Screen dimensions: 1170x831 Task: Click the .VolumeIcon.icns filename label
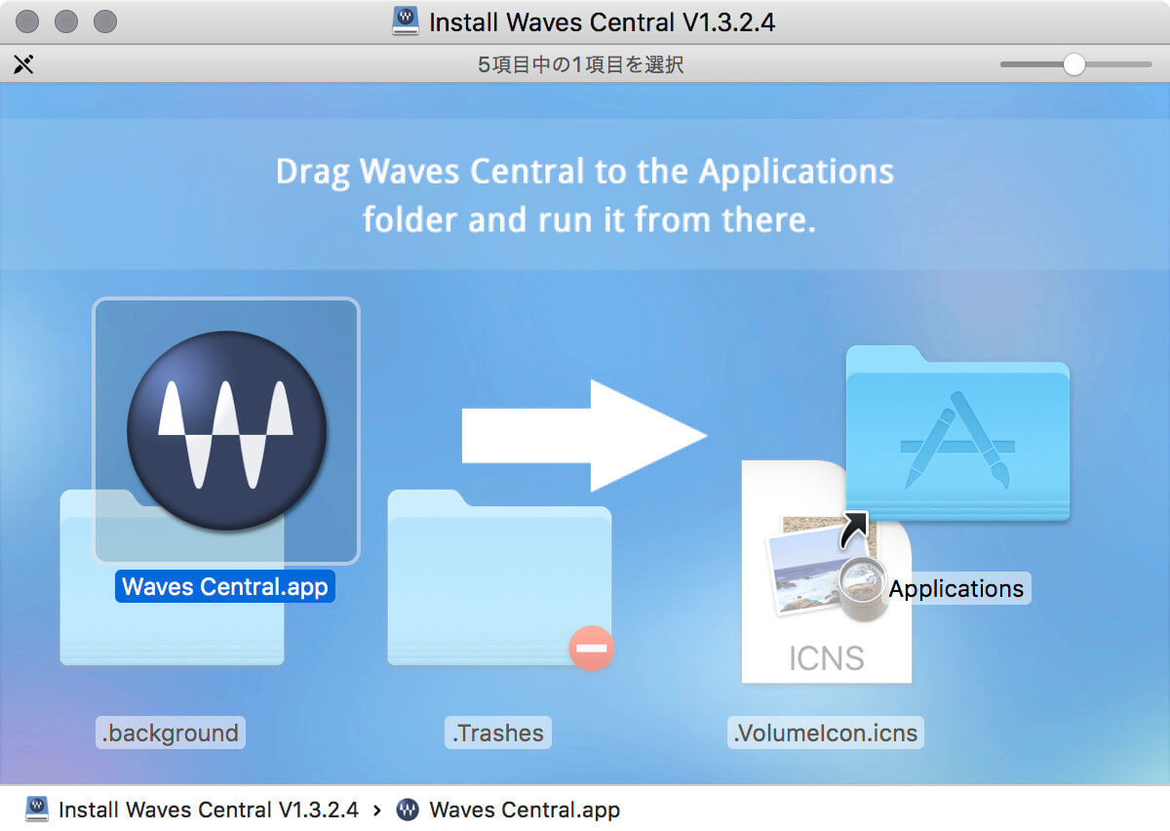[x=826, y=732]
